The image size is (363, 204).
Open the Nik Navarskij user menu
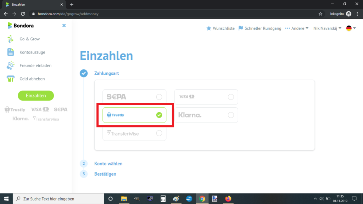coord(327,28)
